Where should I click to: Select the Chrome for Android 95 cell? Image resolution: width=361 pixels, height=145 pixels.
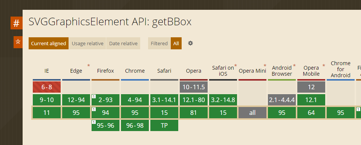click(341, 113)
